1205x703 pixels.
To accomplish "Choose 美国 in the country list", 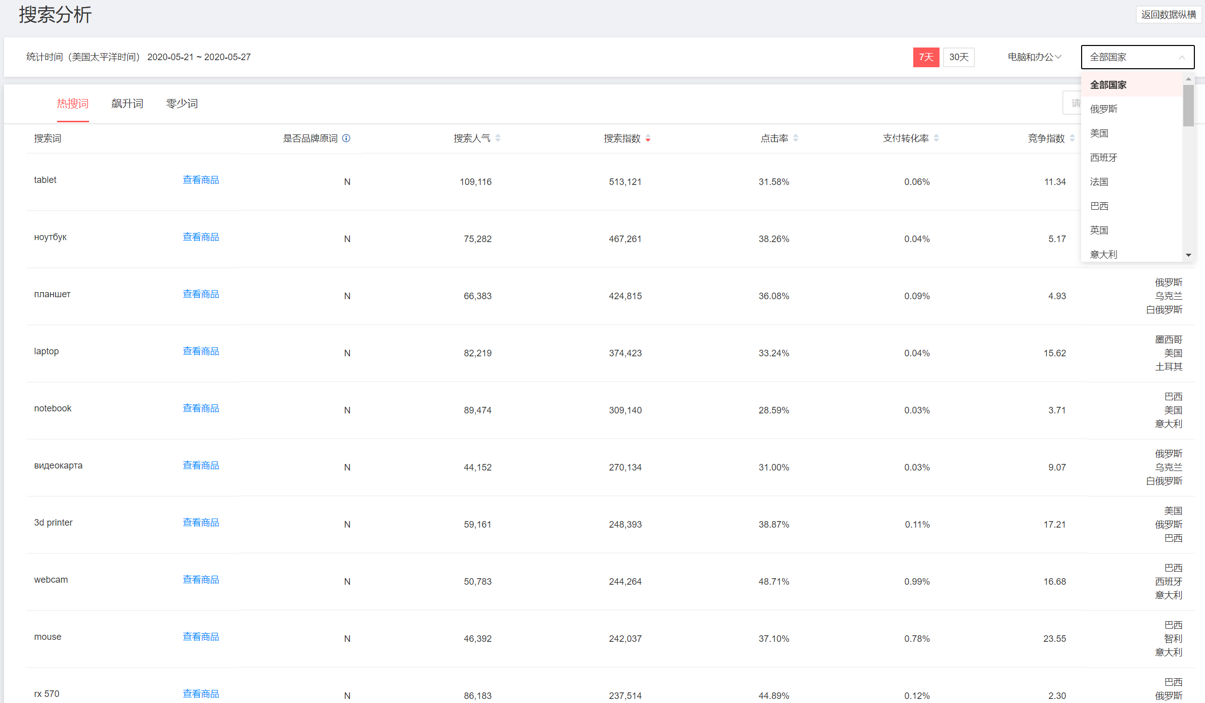I will (x=1132, y=133).
